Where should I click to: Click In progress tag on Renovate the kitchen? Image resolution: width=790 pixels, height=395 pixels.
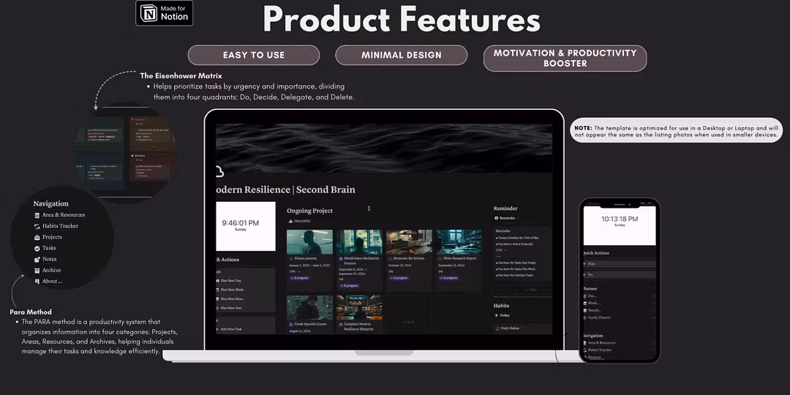pos(399,278)
